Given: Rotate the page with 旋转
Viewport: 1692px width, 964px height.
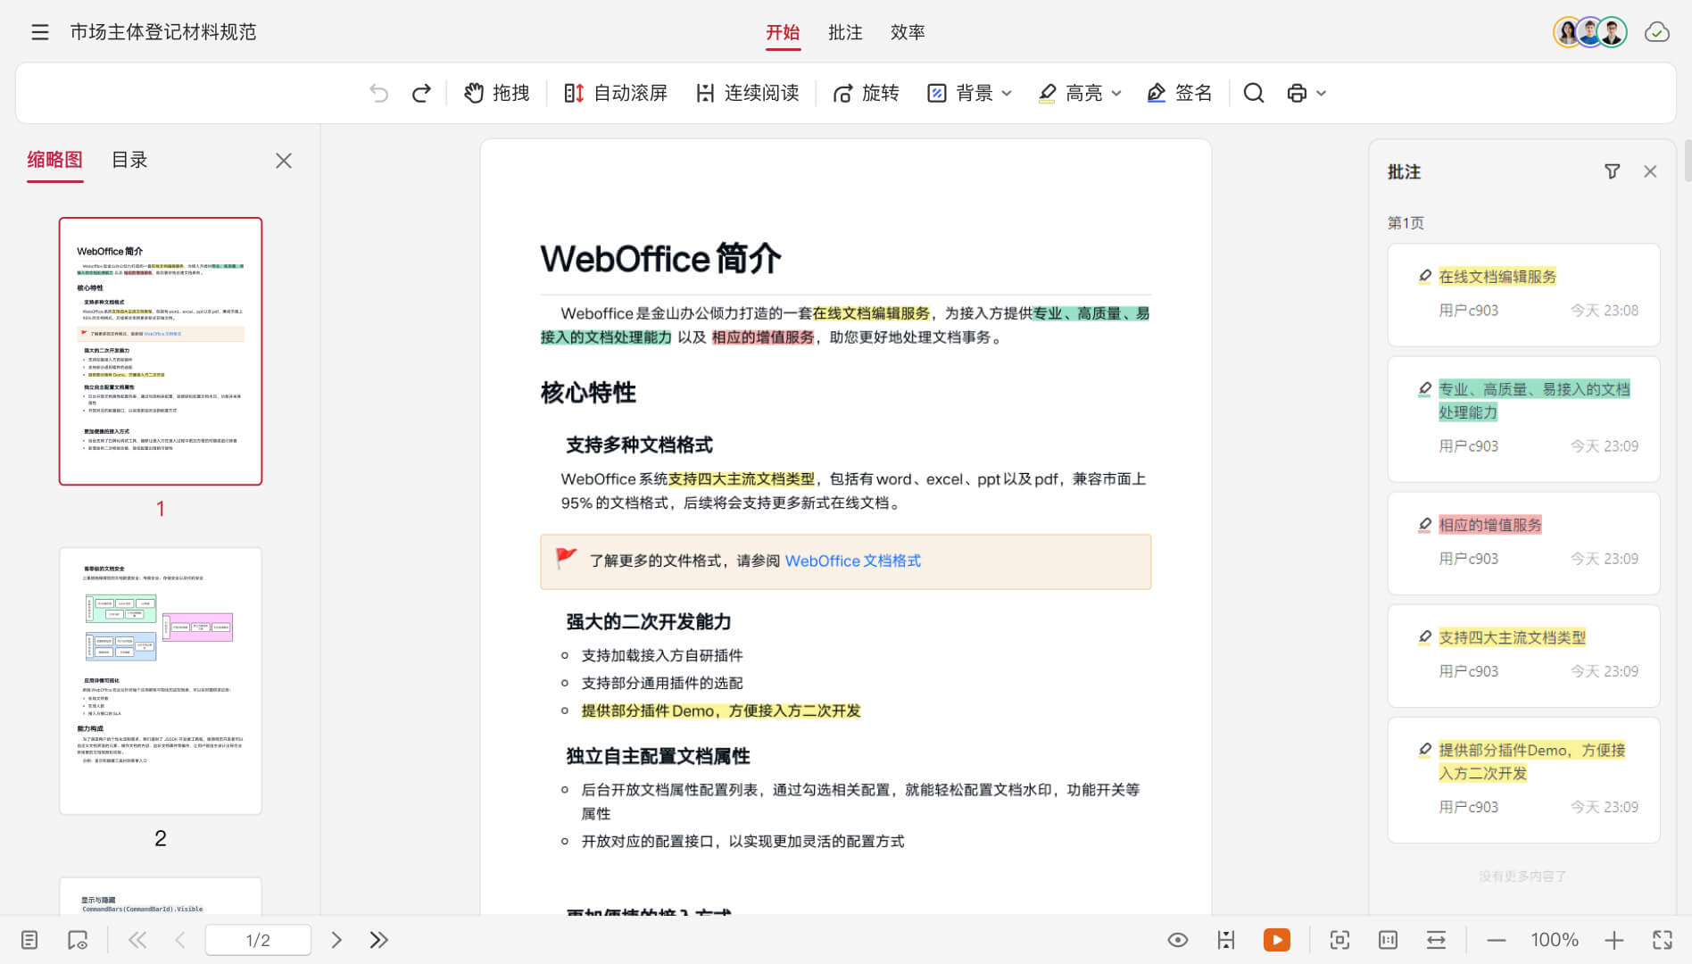Looking at the screenshot, I should [x=866, y=93].
